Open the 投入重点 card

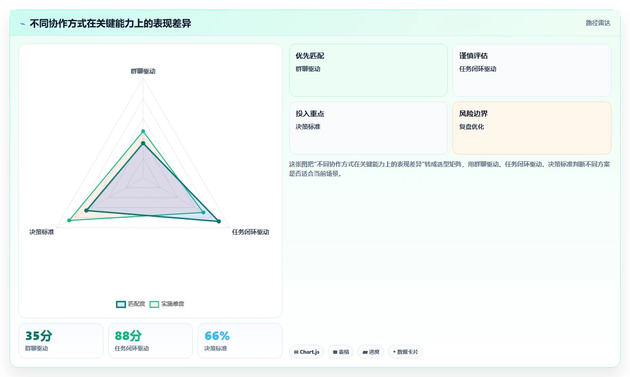(368, 128)
